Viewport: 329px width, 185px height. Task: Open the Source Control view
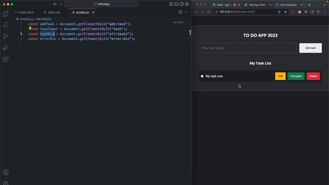point(6,36)
